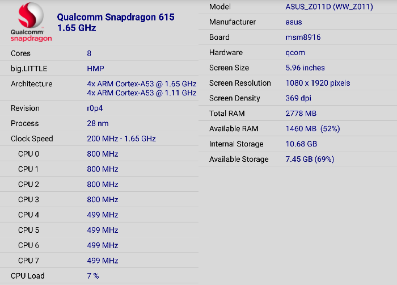Click the CPU 7 frequency value
The width and height of the screenshot is (397, 285).
pyautogui.click(x=103, y=261)
